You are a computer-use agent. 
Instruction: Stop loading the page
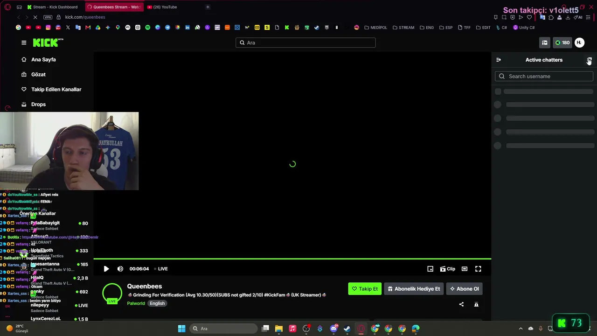[35, 17]
